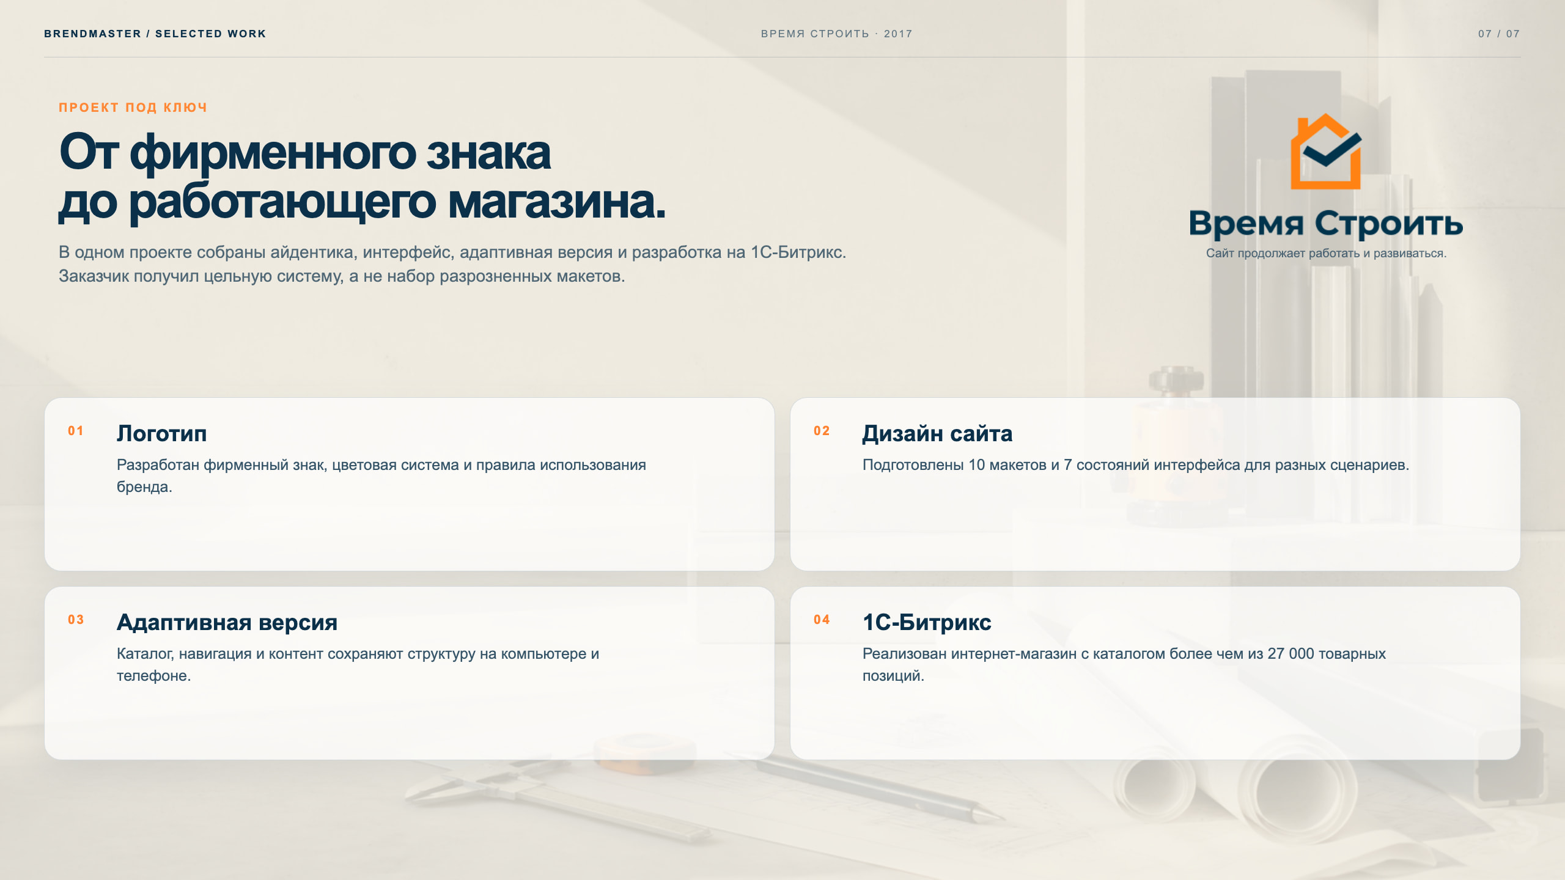Click the description "Каталог, навигация и контент…"
Screen dimensions: 1565x880
click(358, 664)
